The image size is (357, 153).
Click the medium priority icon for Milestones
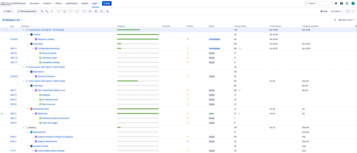pyautogui.click(x=188, y=113)
